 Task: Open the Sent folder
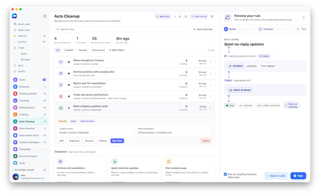pos(20,66)
